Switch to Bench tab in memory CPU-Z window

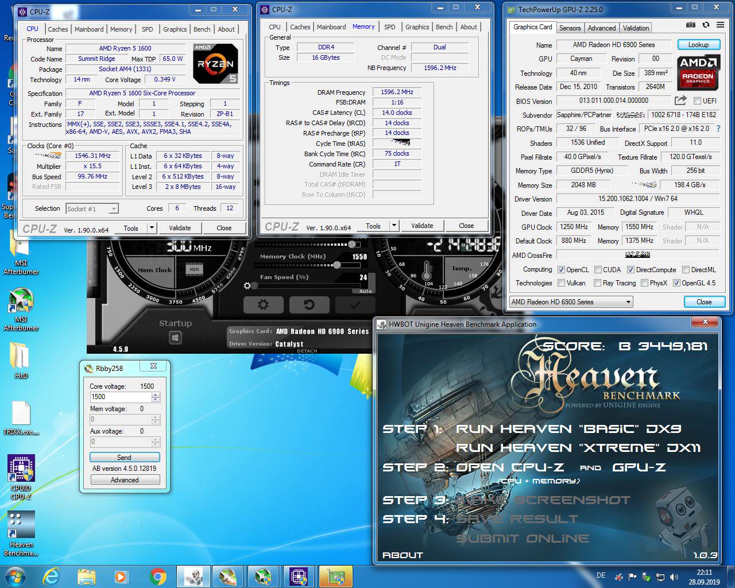click(444, 27)
